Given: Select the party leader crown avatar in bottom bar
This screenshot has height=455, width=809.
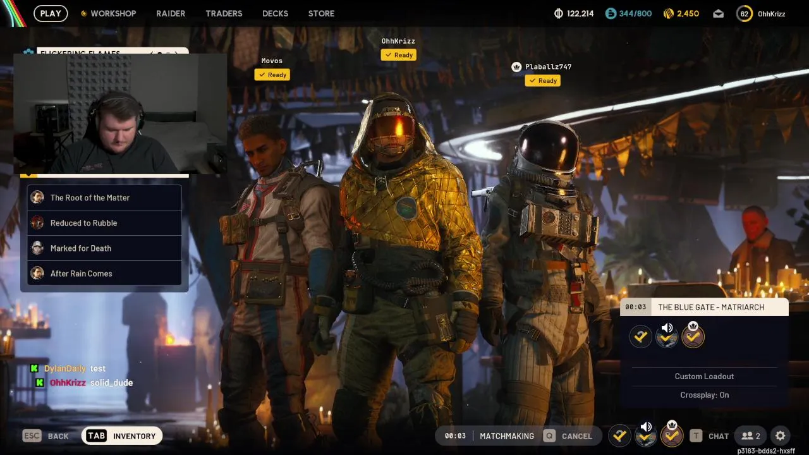Looking at the screenshot, I should (672, 435).
